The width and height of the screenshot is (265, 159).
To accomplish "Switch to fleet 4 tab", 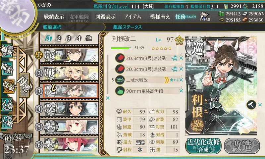I will 79,38.
